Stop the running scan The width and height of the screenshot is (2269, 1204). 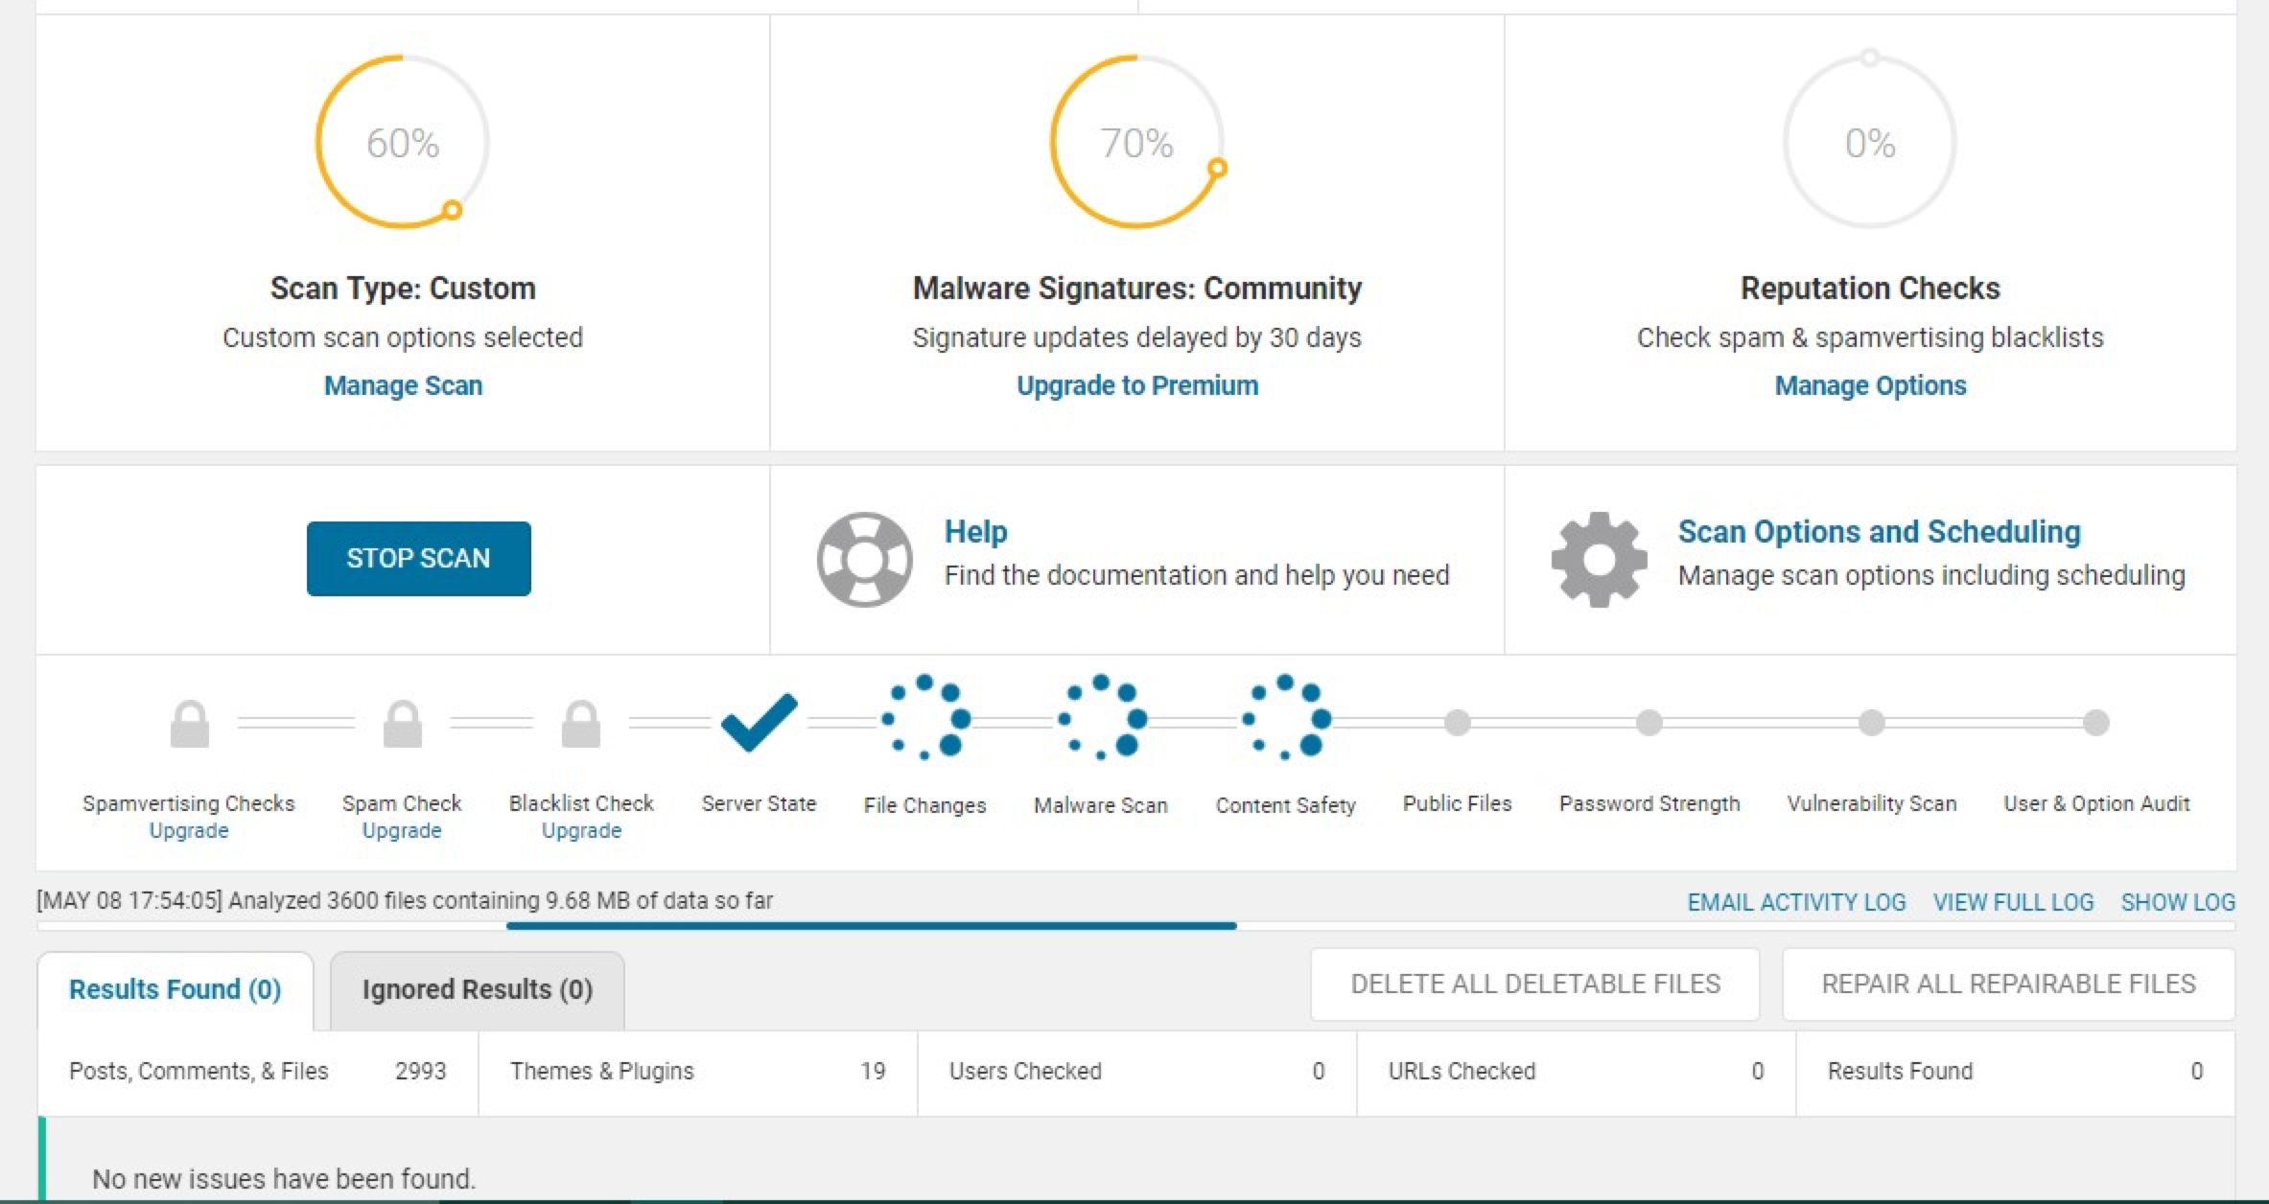pos(418,559)
